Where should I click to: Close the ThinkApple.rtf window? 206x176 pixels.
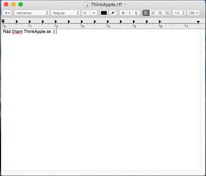click(6, 4)
